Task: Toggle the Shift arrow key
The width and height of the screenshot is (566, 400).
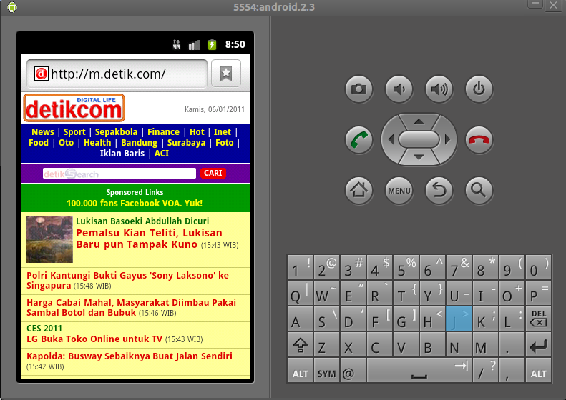Action: pos(301,345)
